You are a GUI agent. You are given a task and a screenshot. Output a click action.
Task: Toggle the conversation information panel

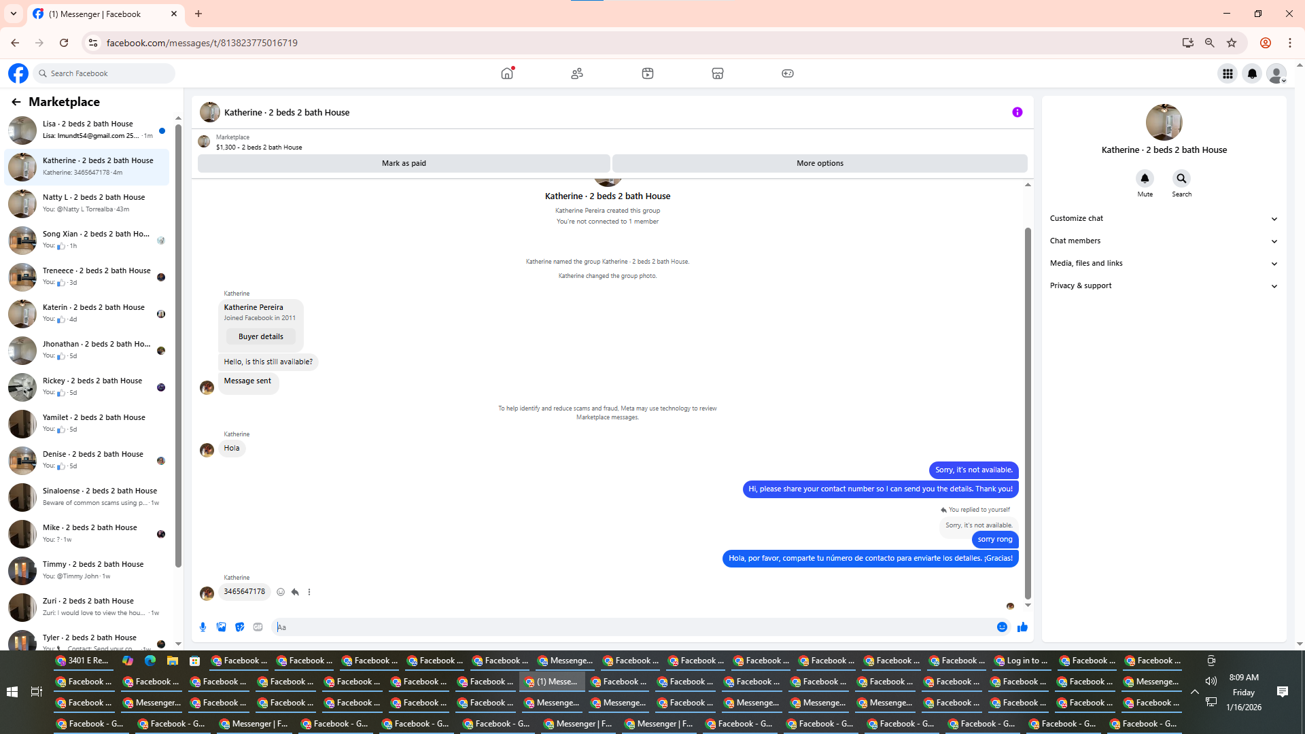(1017, 112)
